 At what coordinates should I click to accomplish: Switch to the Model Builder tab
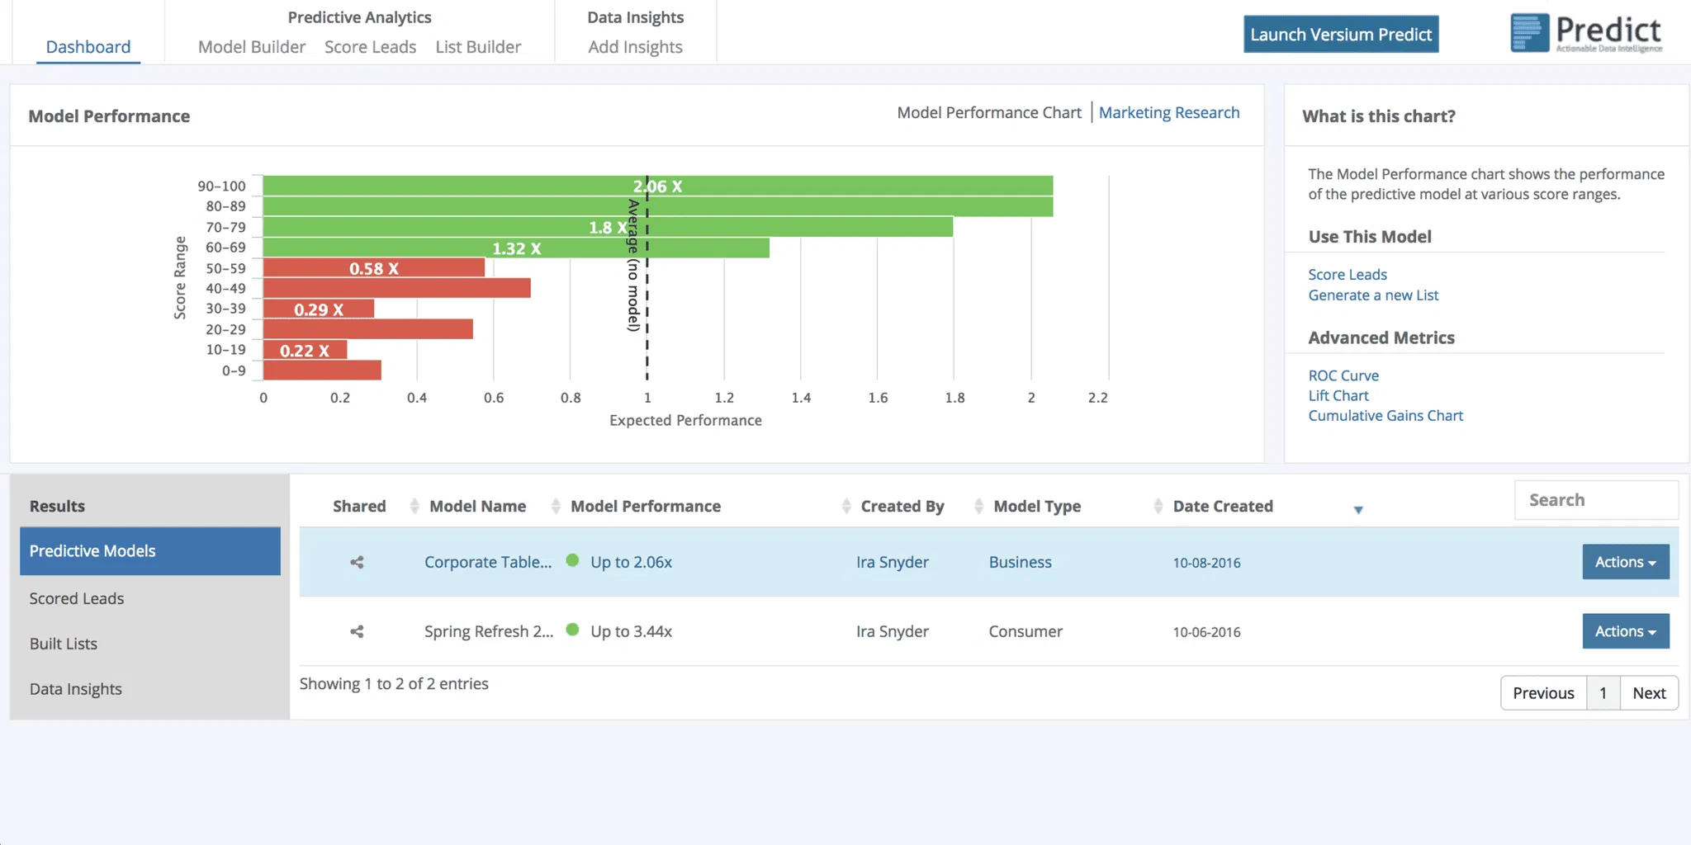pos(252,47)
